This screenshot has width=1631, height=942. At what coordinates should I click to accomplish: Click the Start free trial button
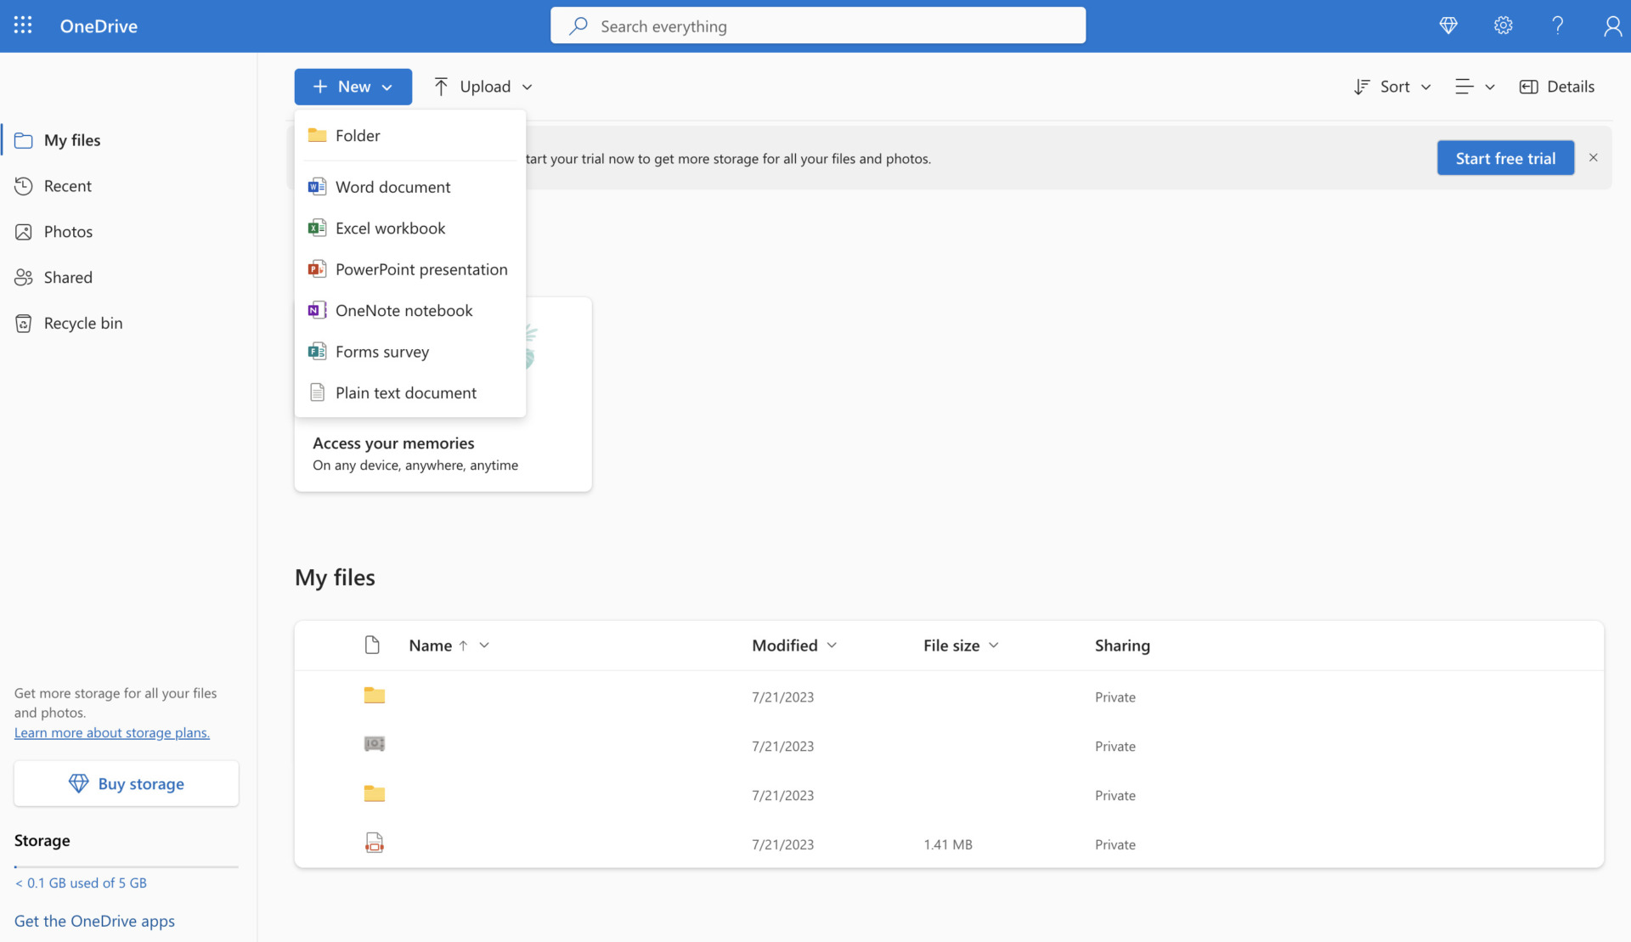(x=1504, y=157)
